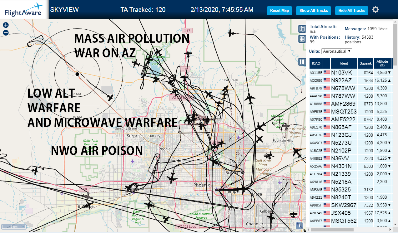Select aircraft N21339 row
Screen dimensions: 398x233
coord(350,174)
